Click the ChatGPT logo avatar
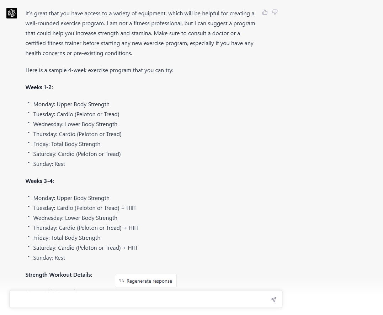 pos(12,13)
